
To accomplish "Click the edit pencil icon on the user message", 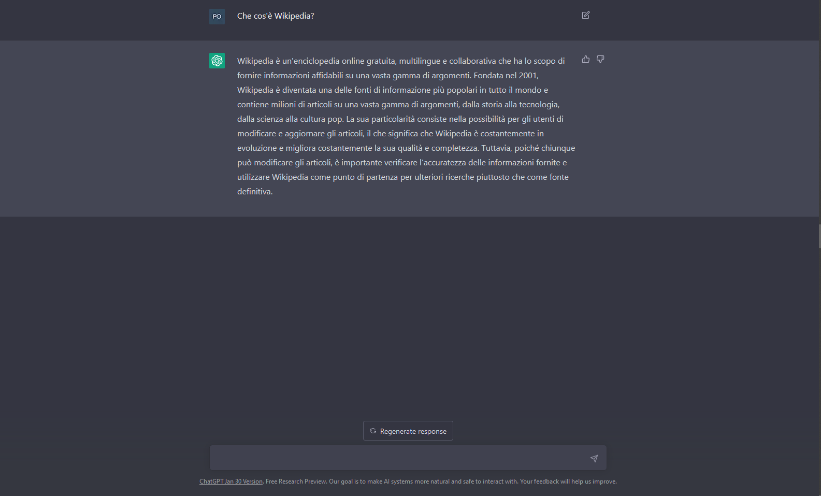I will tap(585, 16).
